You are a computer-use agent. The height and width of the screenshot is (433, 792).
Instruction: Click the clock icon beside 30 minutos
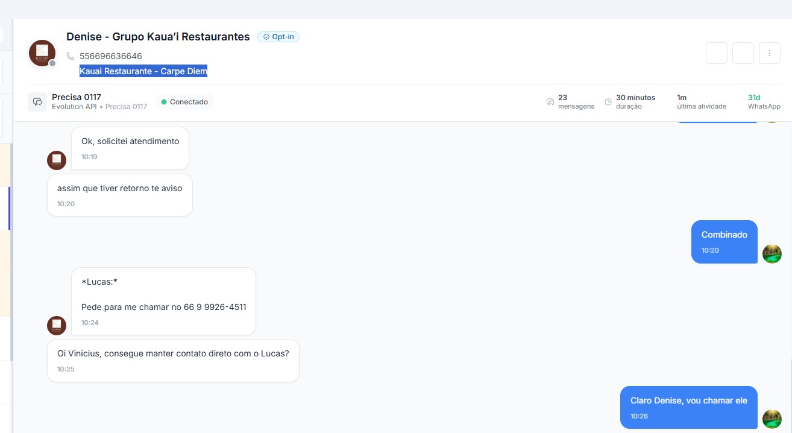click(x=608, y=102)
